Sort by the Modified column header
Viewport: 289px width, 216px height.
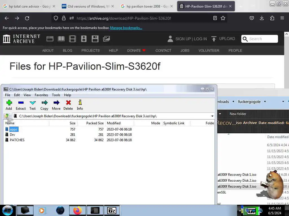[x=120, y=123]
